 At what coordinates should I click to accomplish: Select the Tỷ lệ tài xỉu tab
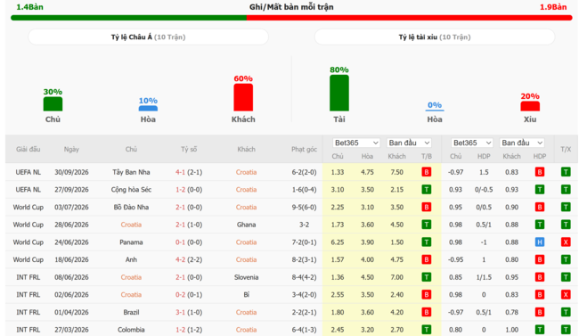435,37
